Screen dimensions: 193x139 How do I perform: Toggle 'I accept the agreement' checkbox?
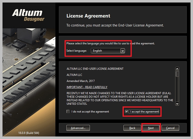[127, 111]
